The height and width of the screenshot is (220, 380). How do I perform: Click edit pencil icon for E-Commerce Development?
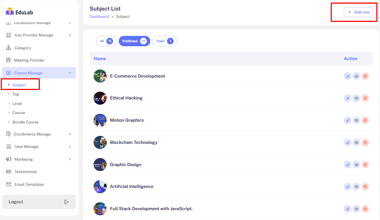point(347,76)
